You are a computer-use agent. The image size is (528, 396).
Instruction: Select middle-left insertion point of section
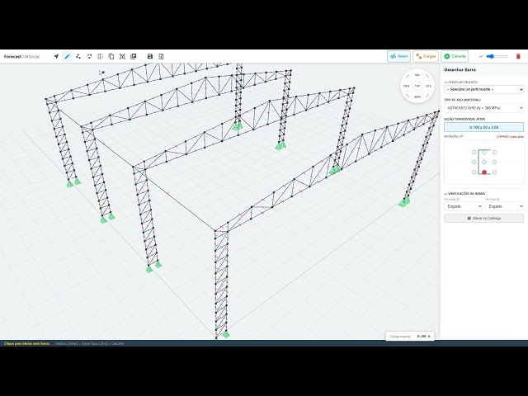(474, 162)
